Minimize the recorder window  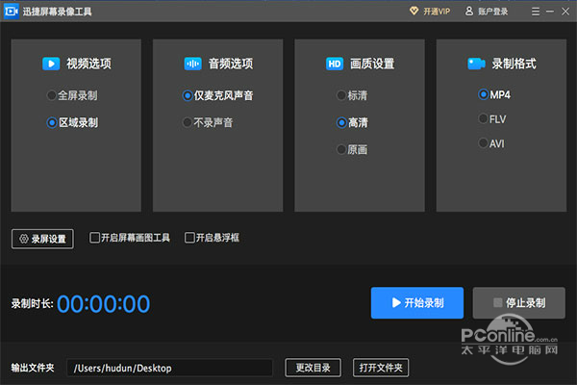coord(550,12)
